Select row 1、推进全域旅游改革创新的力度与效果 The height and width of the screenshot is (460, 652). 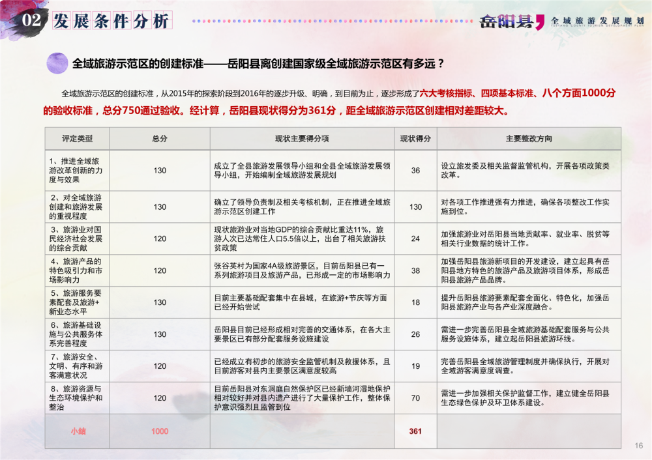(77, 170)
